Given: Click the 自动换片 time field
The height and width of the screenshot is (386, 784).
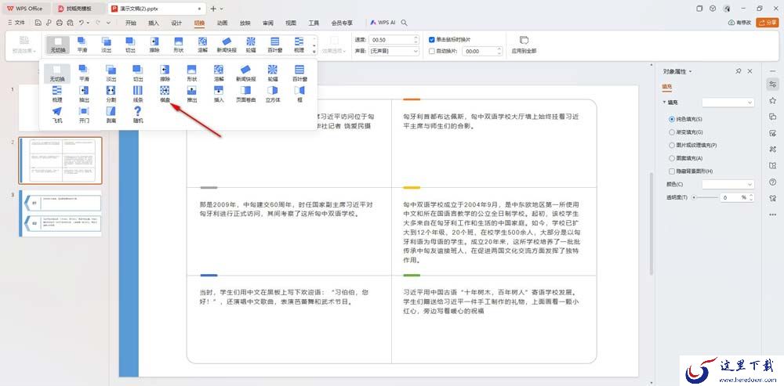Looking at the screenshot, I should (x=482, y=51).
